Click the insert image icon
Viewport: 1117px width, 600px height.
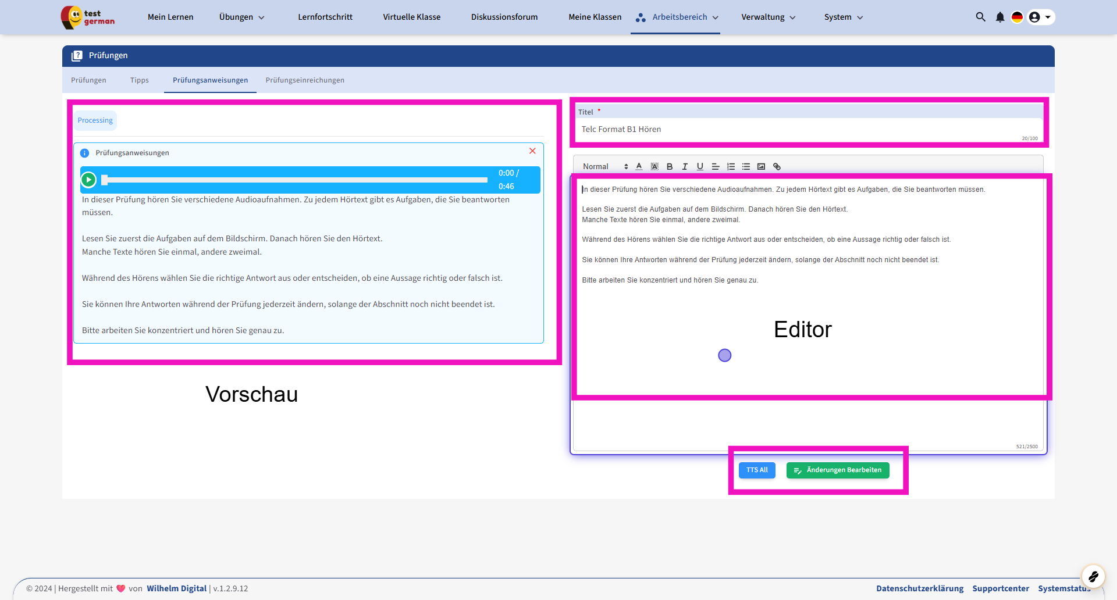[761, 167]
